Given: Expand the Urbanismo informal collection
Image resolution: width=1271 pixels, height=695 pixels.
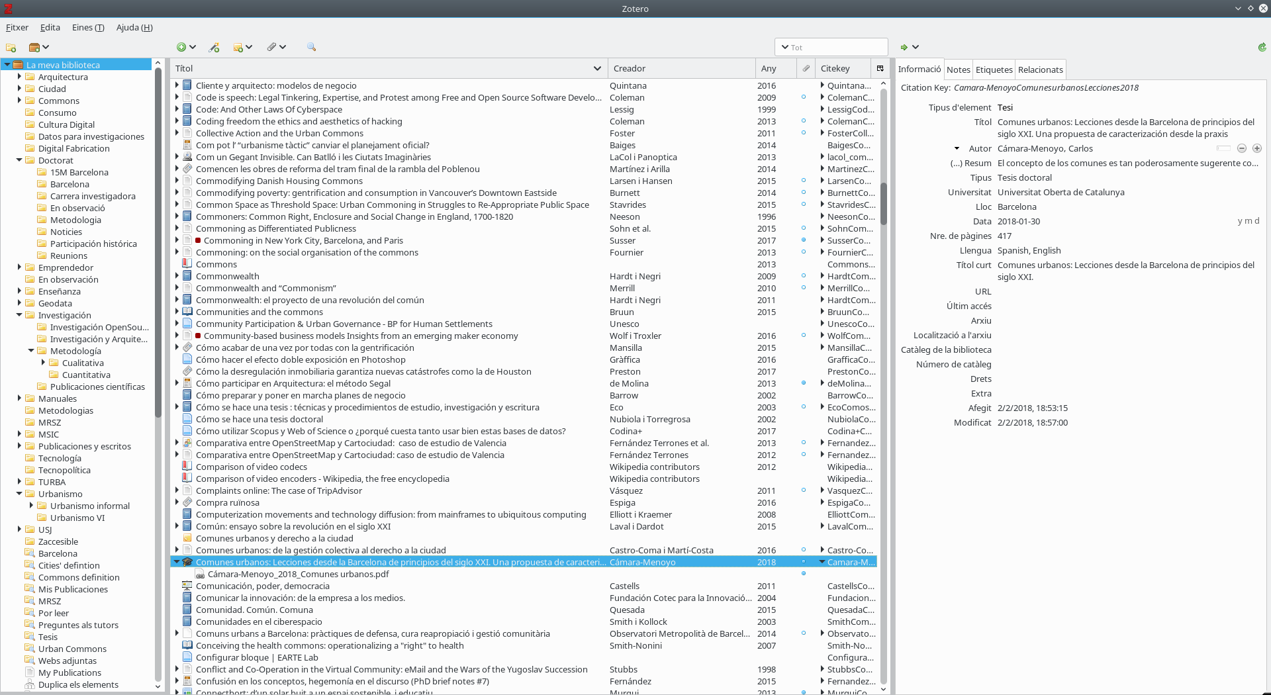Looking at the screenshot, I should pyautogui.click(x=31, y=506).
